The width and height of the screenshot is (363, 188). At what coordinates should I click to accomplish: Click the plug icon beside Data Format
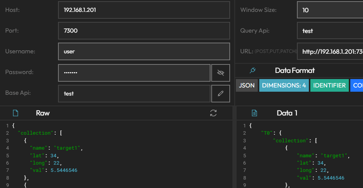tap(252, 70)
